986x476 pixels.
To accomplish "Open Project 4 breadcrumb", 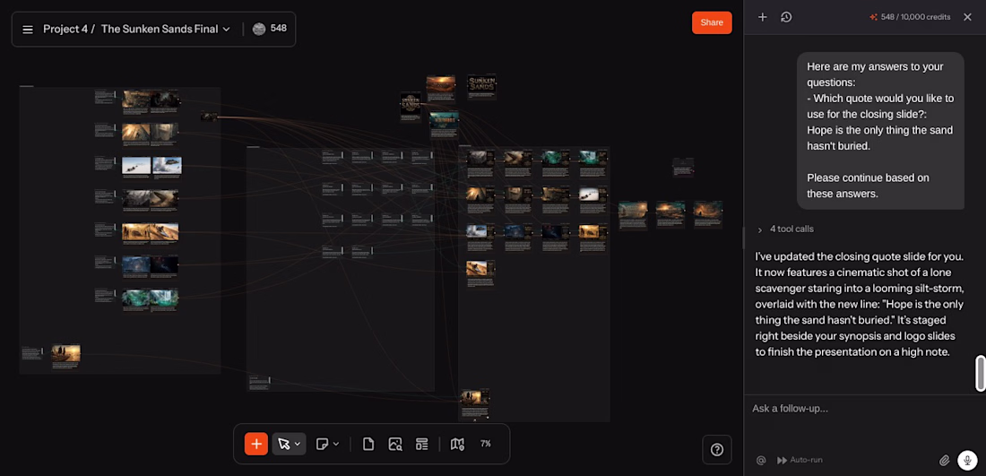I will coord(65,29).
